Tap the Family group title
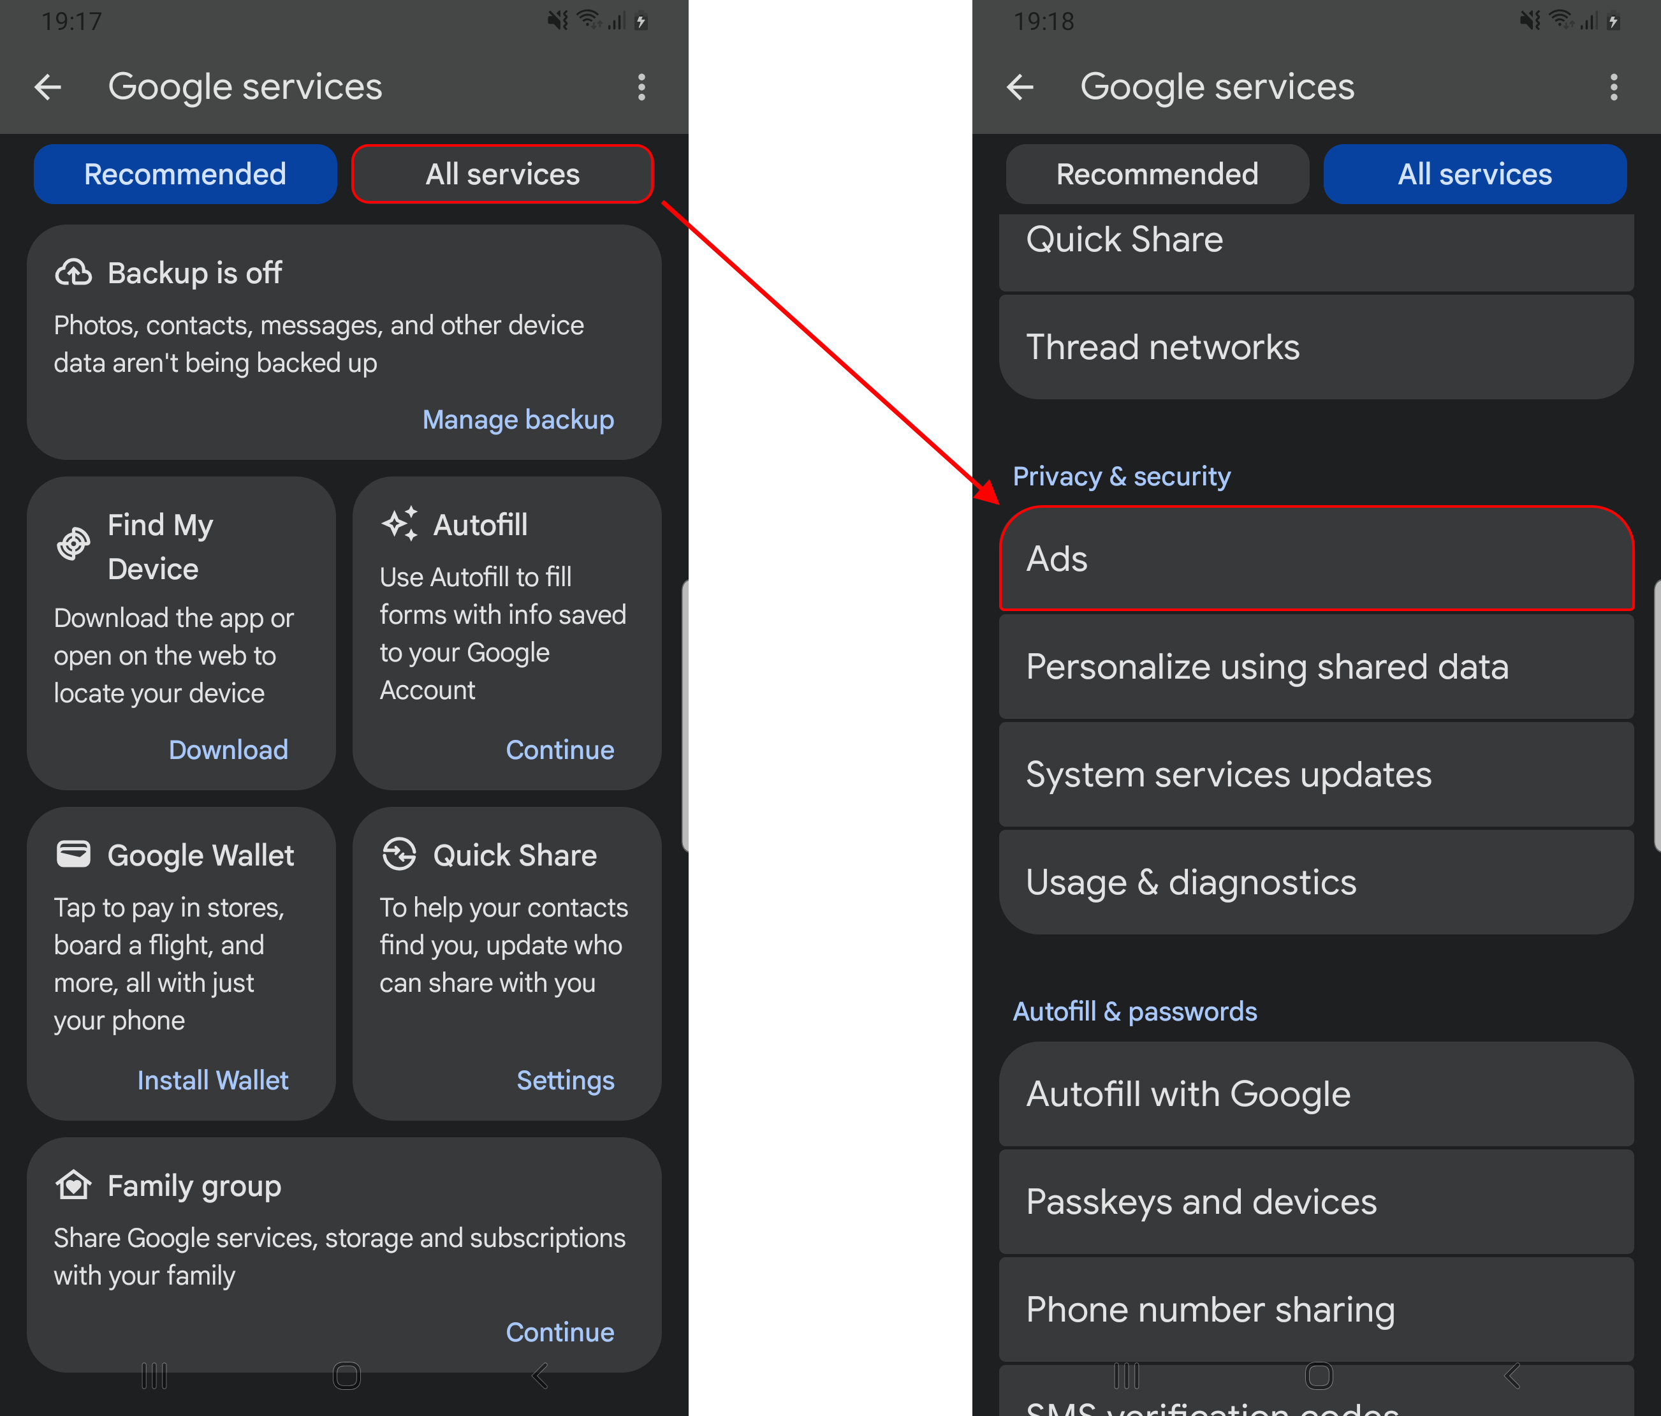 point(195,1185)
